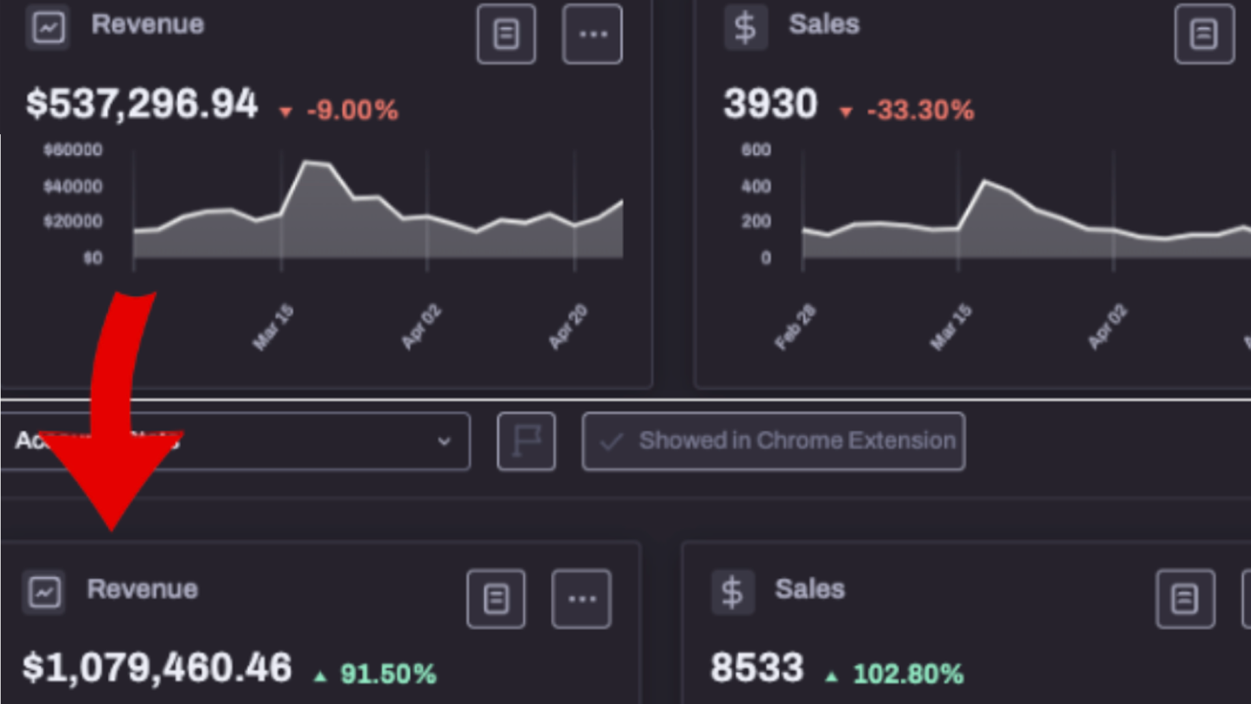Image resolution: width=1251 pixels, height=704 pixels.
Task: Click the $537,296.94 revenue total
Action: coord(141,104)
